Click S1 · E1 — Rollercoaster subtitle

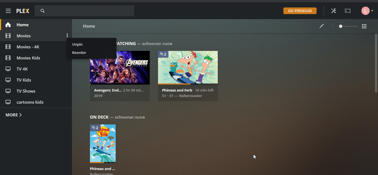click(x=182, y=96)
